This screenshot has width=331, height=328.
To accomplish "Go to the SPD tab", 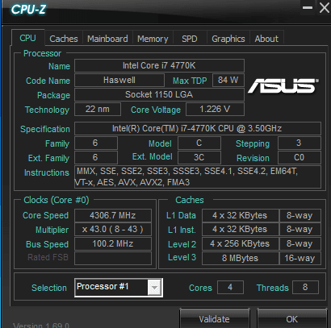I will (190, 39).
